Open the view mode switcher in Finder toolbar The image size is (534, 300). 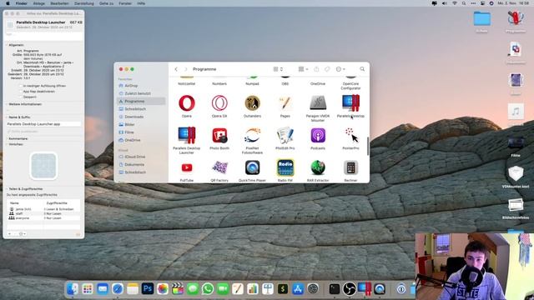point(278,69)
